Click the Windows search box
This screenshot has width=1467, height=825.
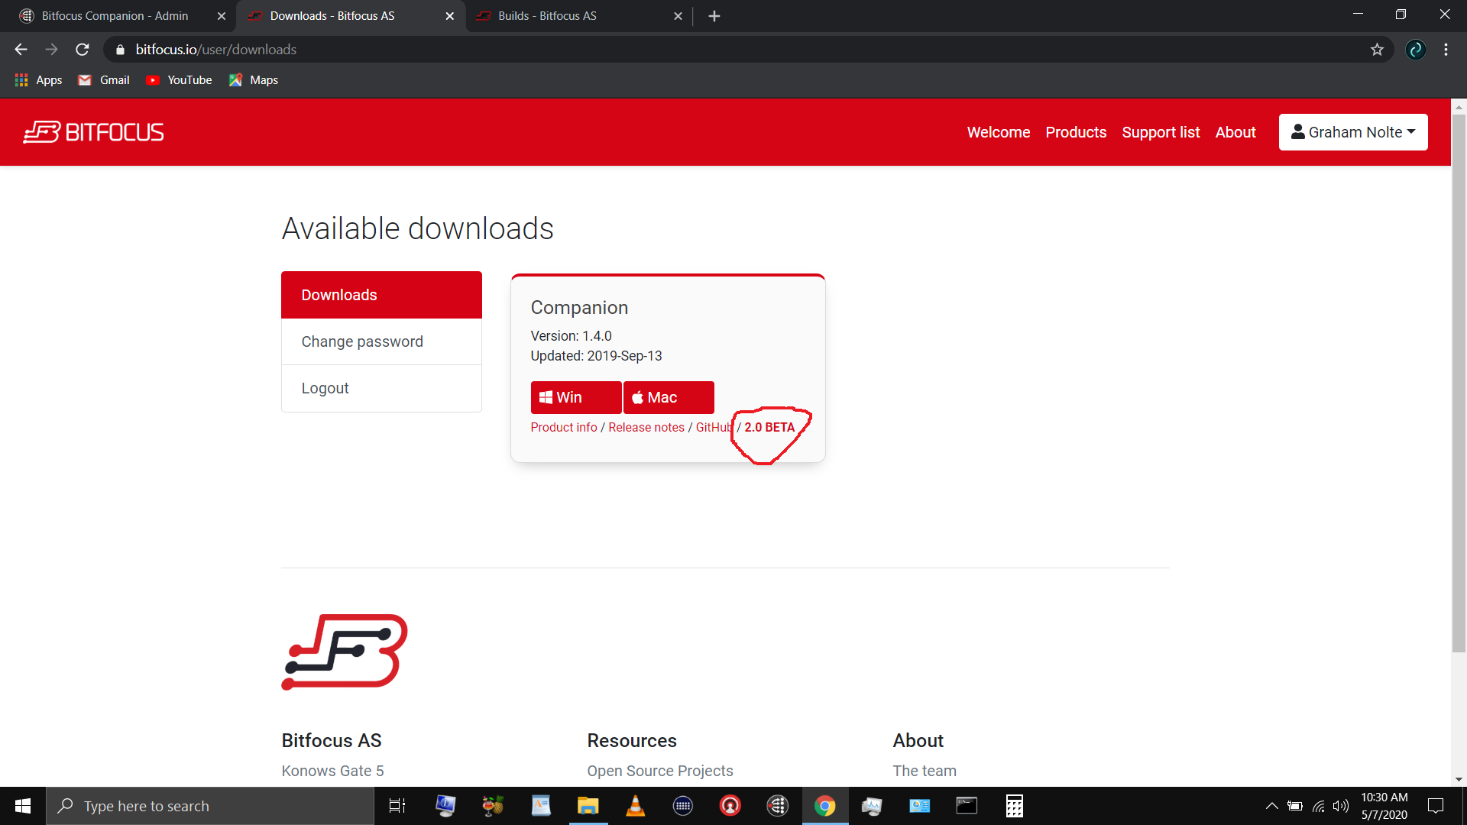[x=210, y=806]
